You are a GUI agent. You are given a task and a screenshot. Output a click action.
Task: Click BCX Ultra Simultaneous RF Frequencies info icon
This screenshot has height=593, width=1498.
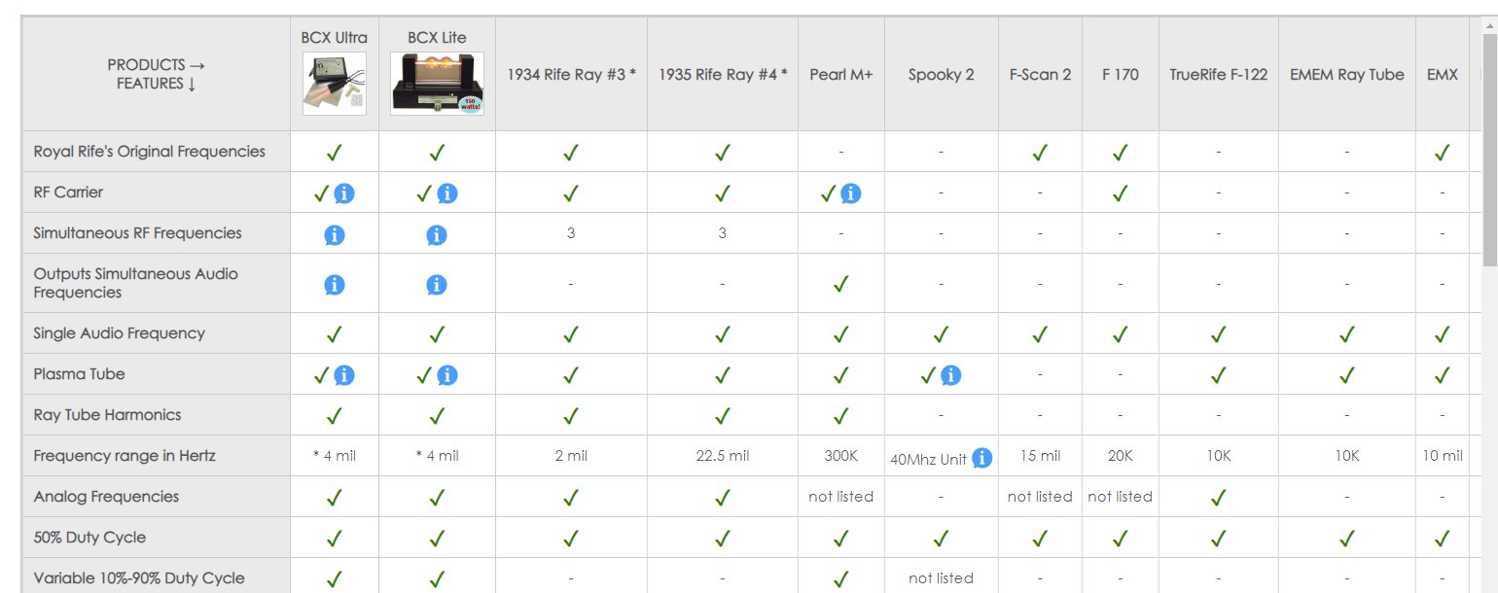[334, 234]
